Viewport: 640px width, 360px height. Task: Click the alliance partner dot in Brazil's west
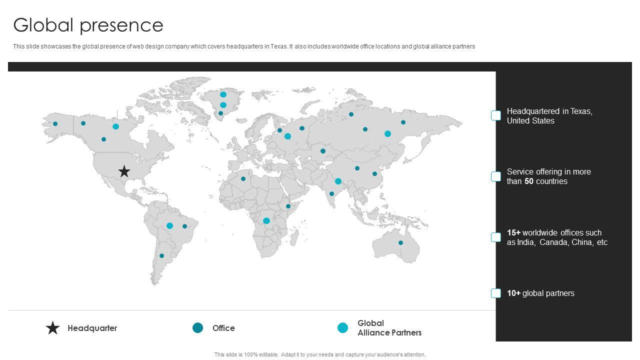[169, 226]
